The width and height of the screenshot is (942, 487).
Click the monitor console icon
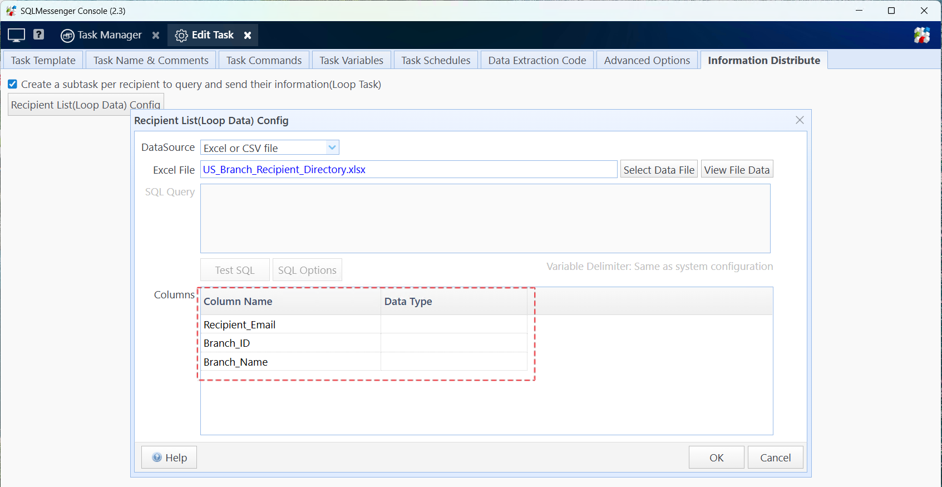16,35
